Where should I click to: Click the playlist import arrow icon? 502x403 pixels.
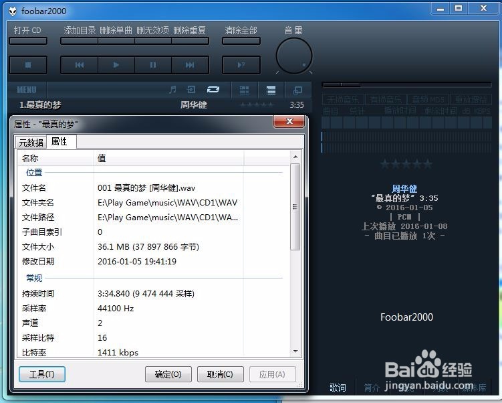click(191, 90)
